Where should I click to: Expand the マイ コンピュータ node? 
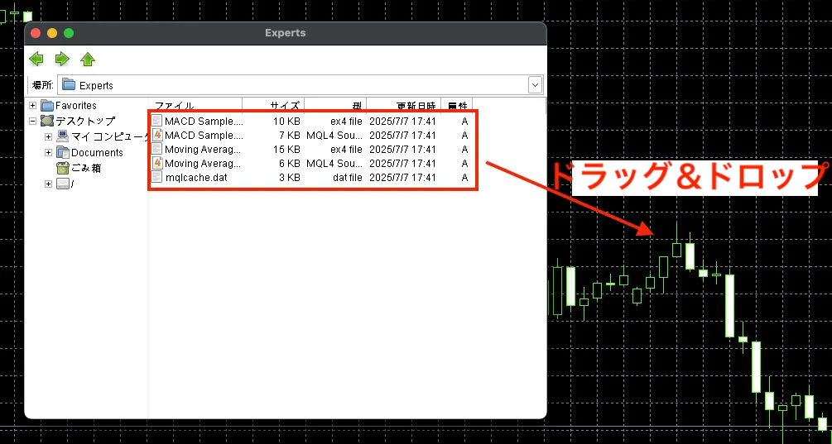pyautogui.click(x=48, y=136)
